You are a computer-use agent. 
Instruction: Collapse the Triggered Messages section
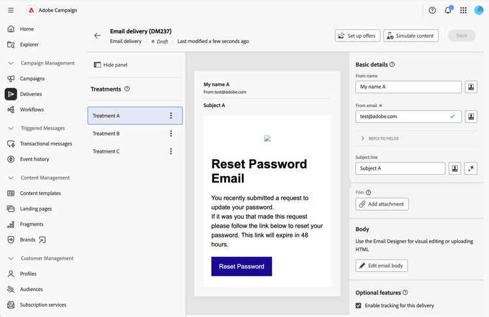click(x=11, y=128)
